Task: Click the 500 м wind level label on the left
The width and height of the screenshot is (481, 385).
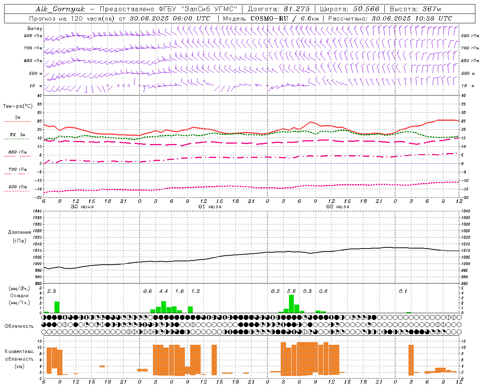Action: click(36, 73)
